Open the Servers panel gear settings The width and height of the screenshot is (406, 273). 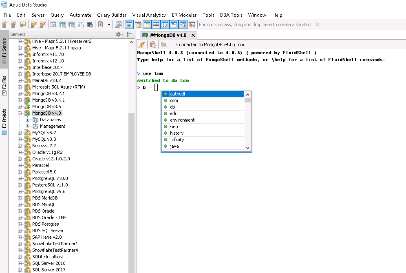(x=118, y=35)
